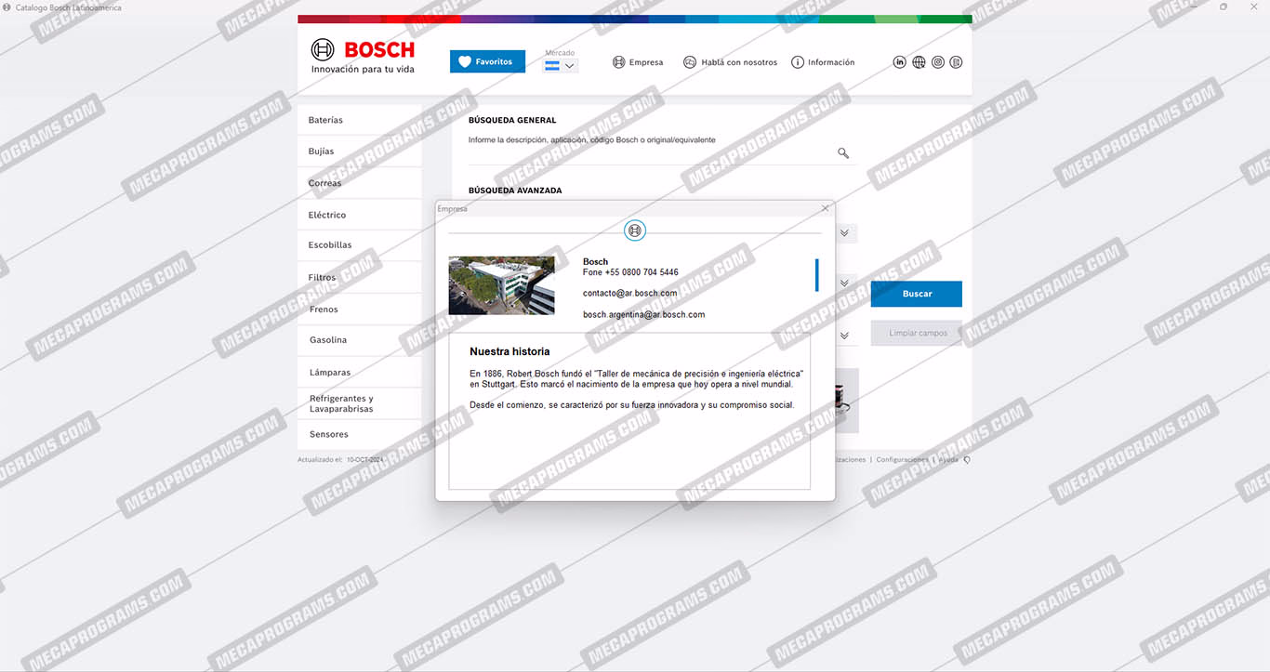Screen dimensions: 1270x672
Task: Click the Favoritos button
Action: click(x=487, y=62)
